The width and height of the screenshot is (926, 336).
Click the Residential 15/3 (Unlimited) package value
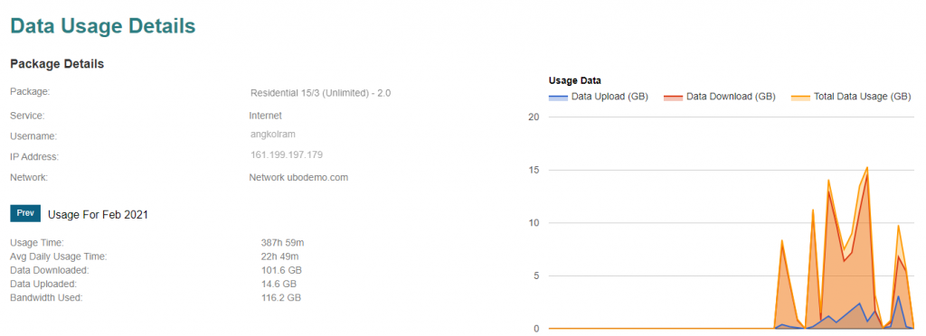coord(321,93)
